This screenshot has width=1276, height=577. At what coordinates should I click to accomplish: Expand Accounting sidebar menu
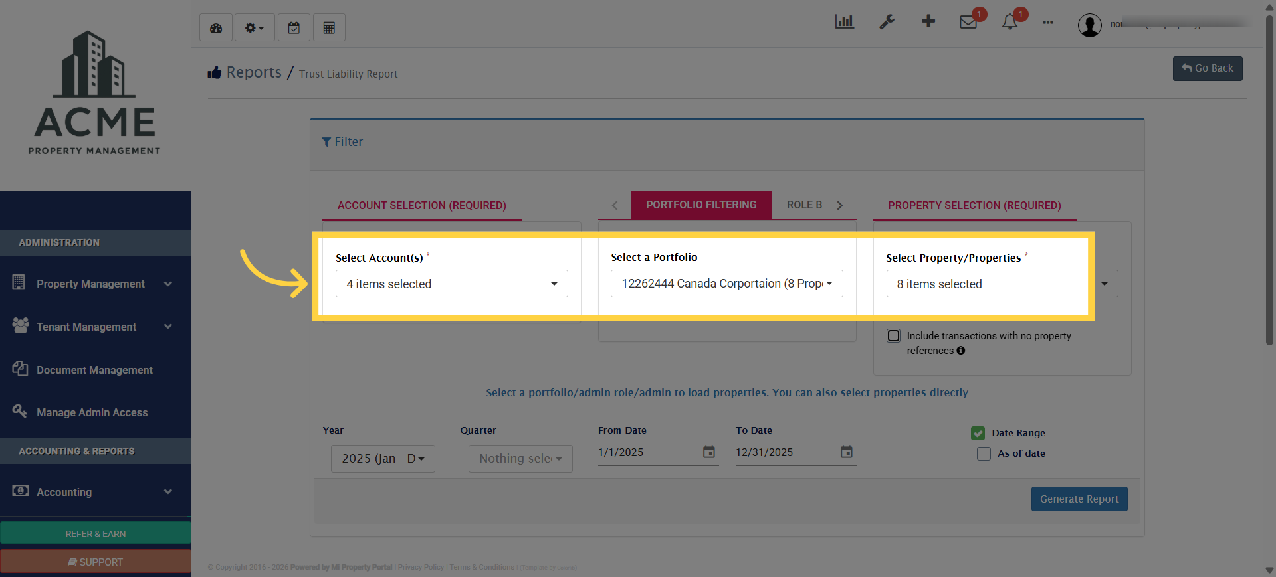point(96,492)
